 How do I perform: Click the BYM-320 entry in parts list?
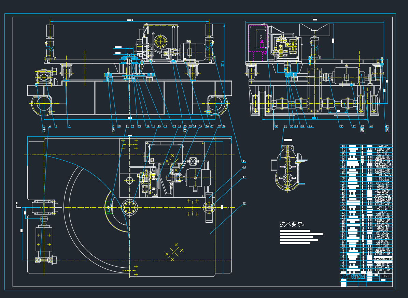(383, 180)
